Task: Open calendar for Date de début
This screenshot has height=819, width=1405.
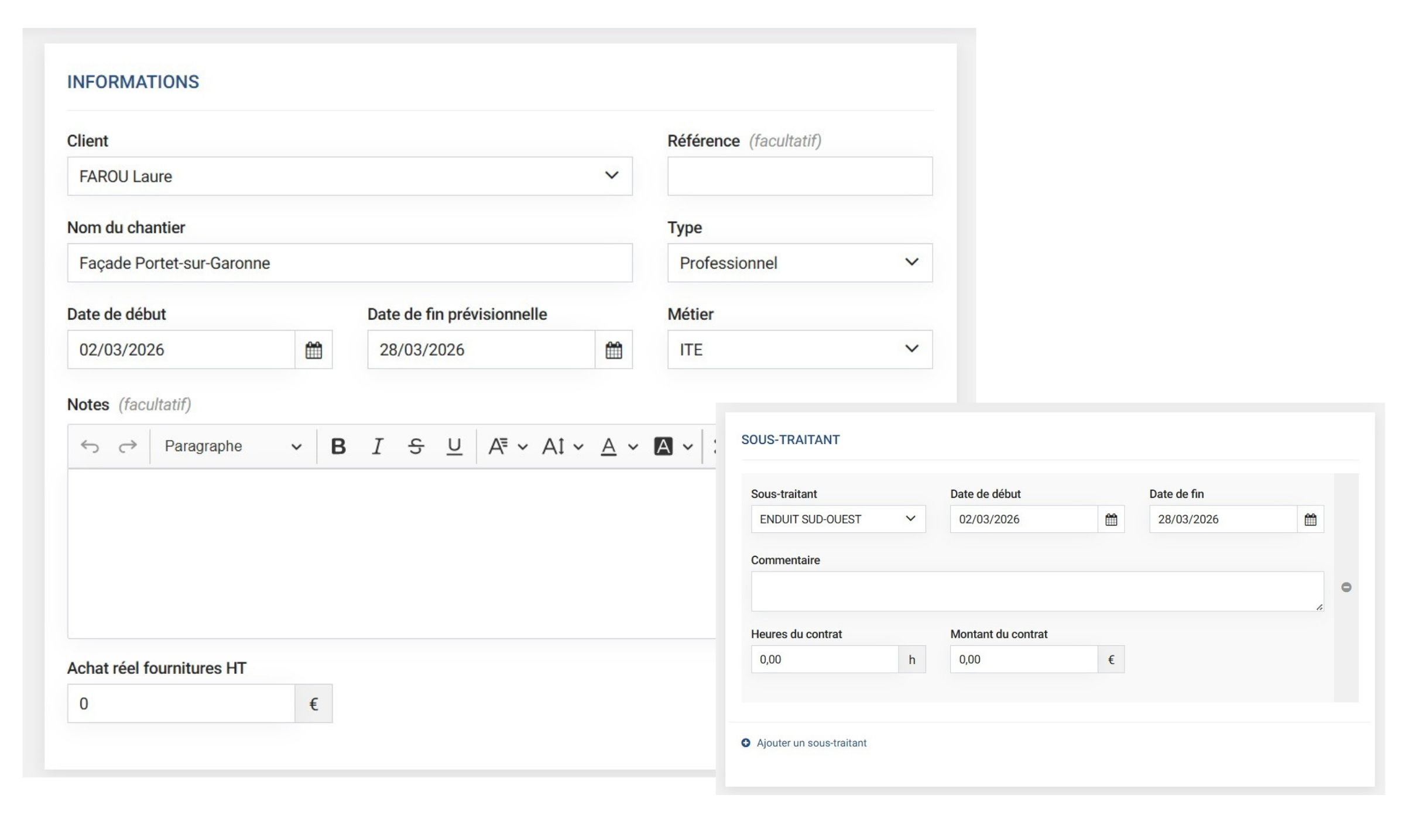Action: tap(314, 350)
